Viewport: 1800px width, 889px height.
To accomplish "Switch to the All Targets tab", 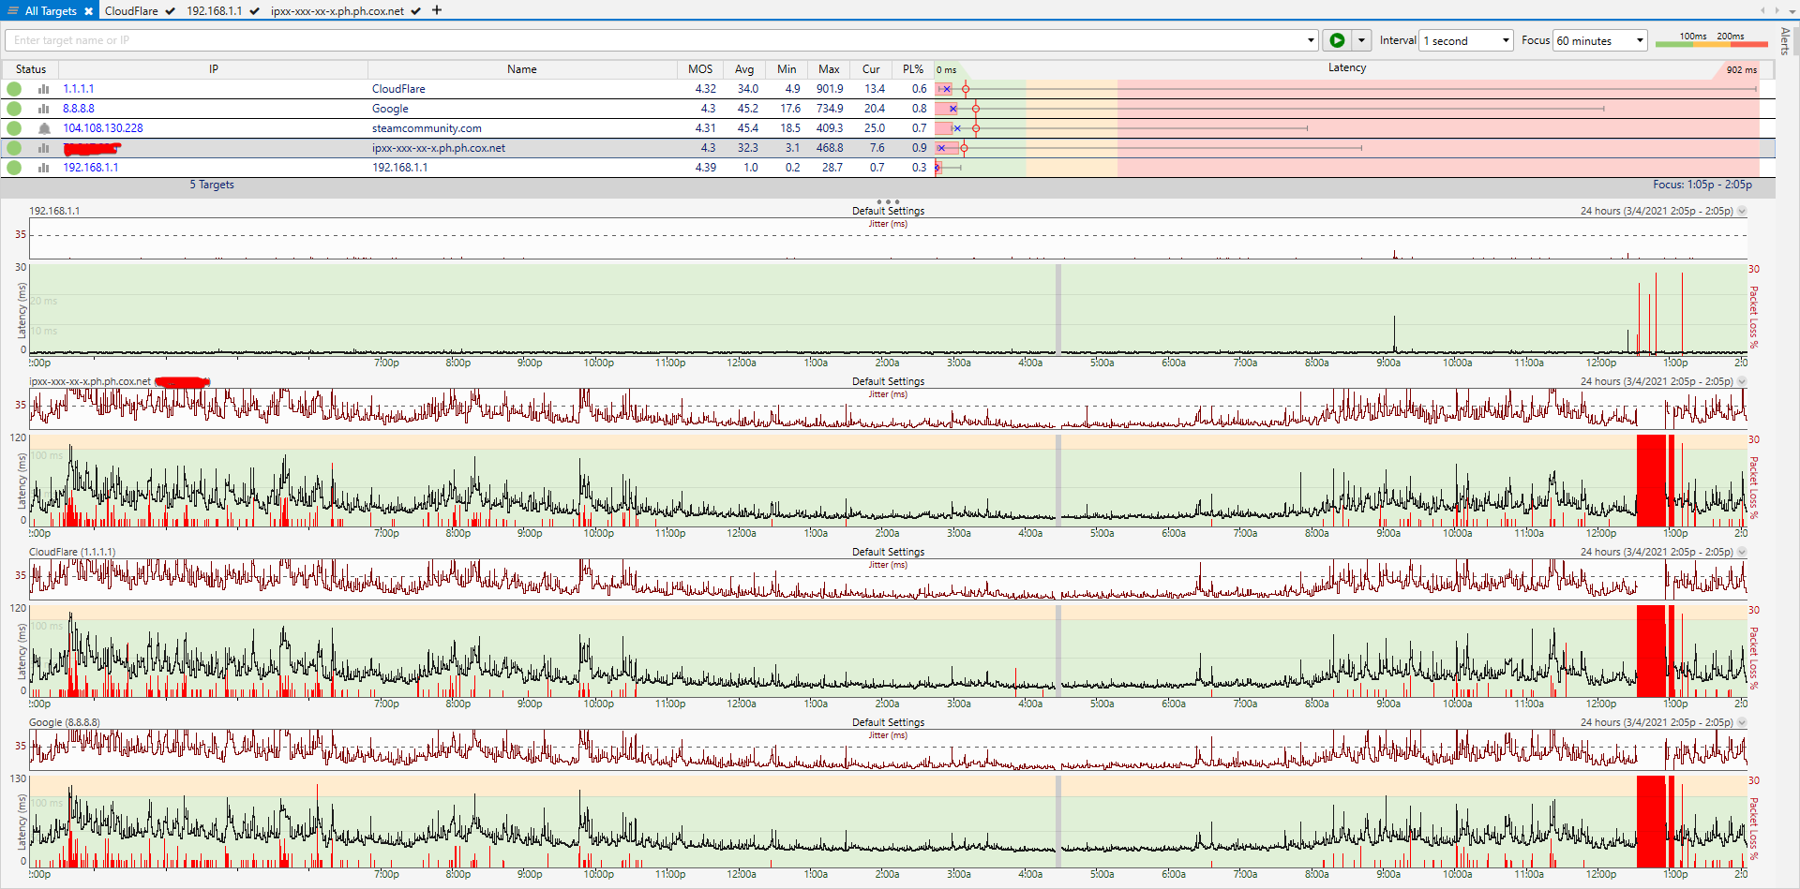I will (51, 11).
